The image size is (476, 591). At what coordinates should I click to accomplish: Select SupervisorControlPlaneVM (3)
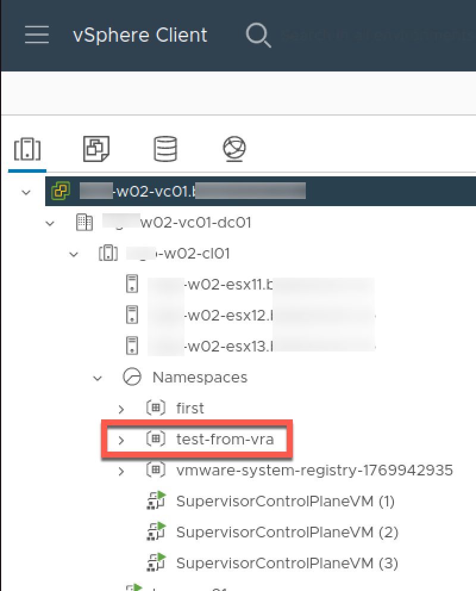point(287,563)
